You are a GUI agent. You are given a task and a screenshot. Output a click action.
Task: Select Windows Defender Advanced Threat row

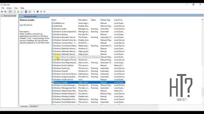point(88,48)
